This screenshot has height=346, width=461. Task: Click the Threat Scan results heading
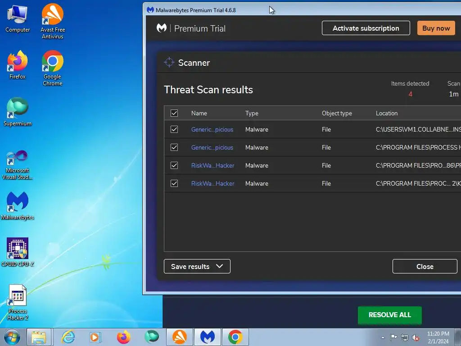click(x=208, y=90)
